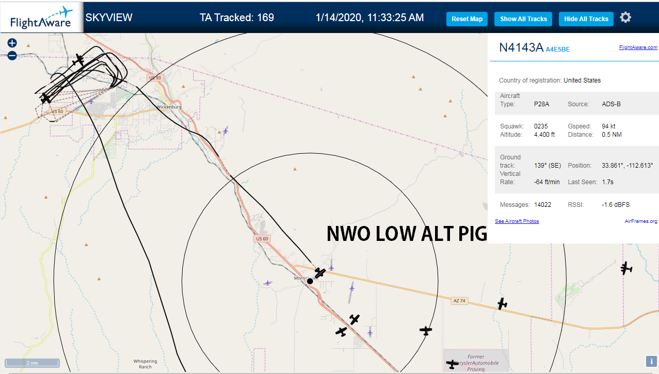Zoom in with the plus button
The image size is (659, 374).
(x=12, y=43)
